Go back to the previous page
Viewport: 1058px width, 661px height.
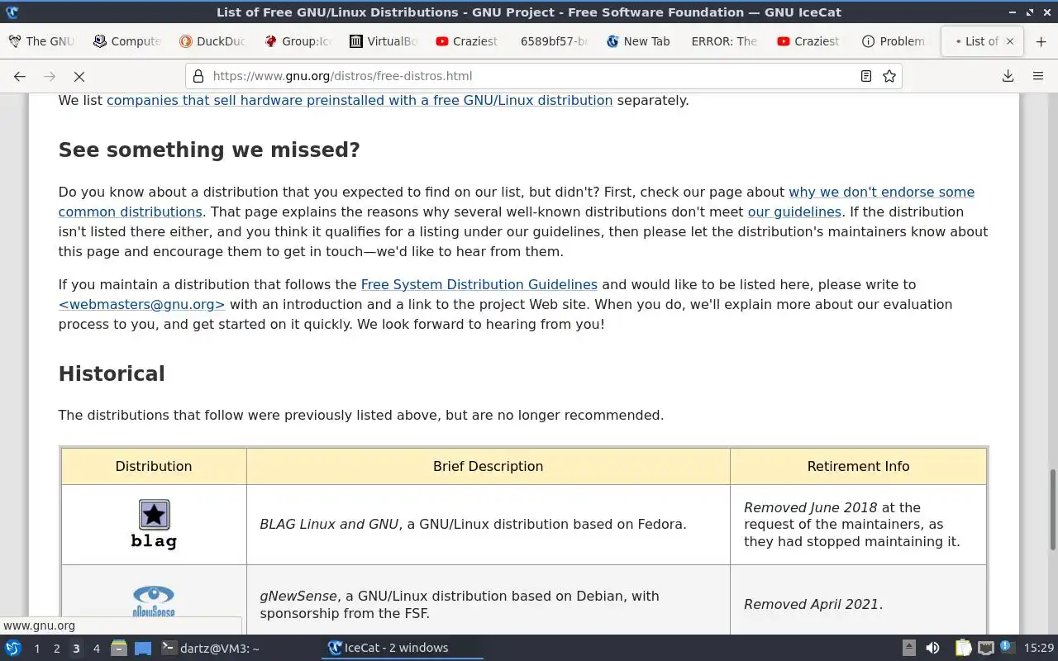coord(20,76)
